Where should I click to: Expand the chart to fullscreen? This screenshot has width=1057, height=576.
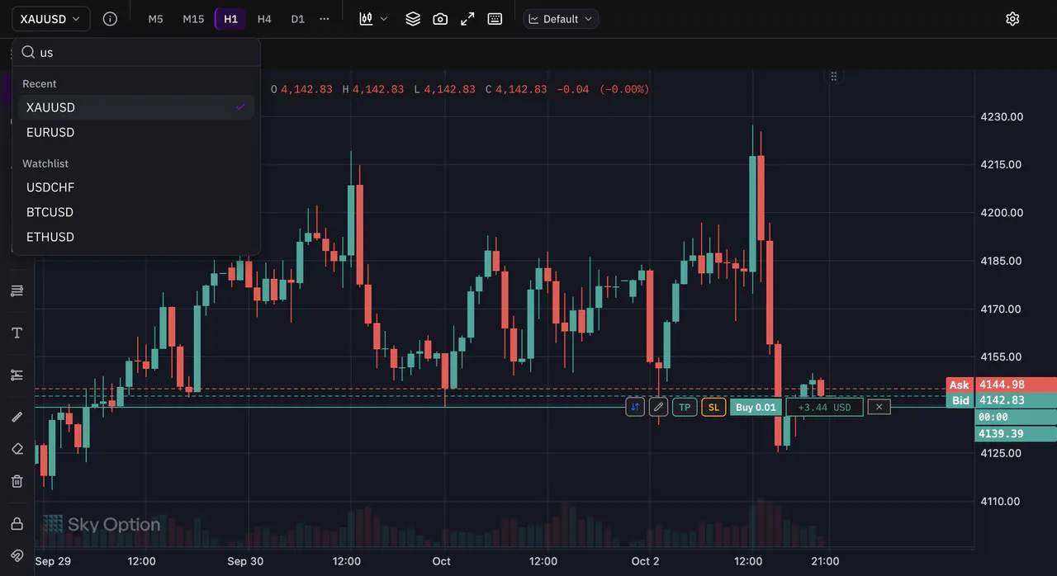coord(467,19)
